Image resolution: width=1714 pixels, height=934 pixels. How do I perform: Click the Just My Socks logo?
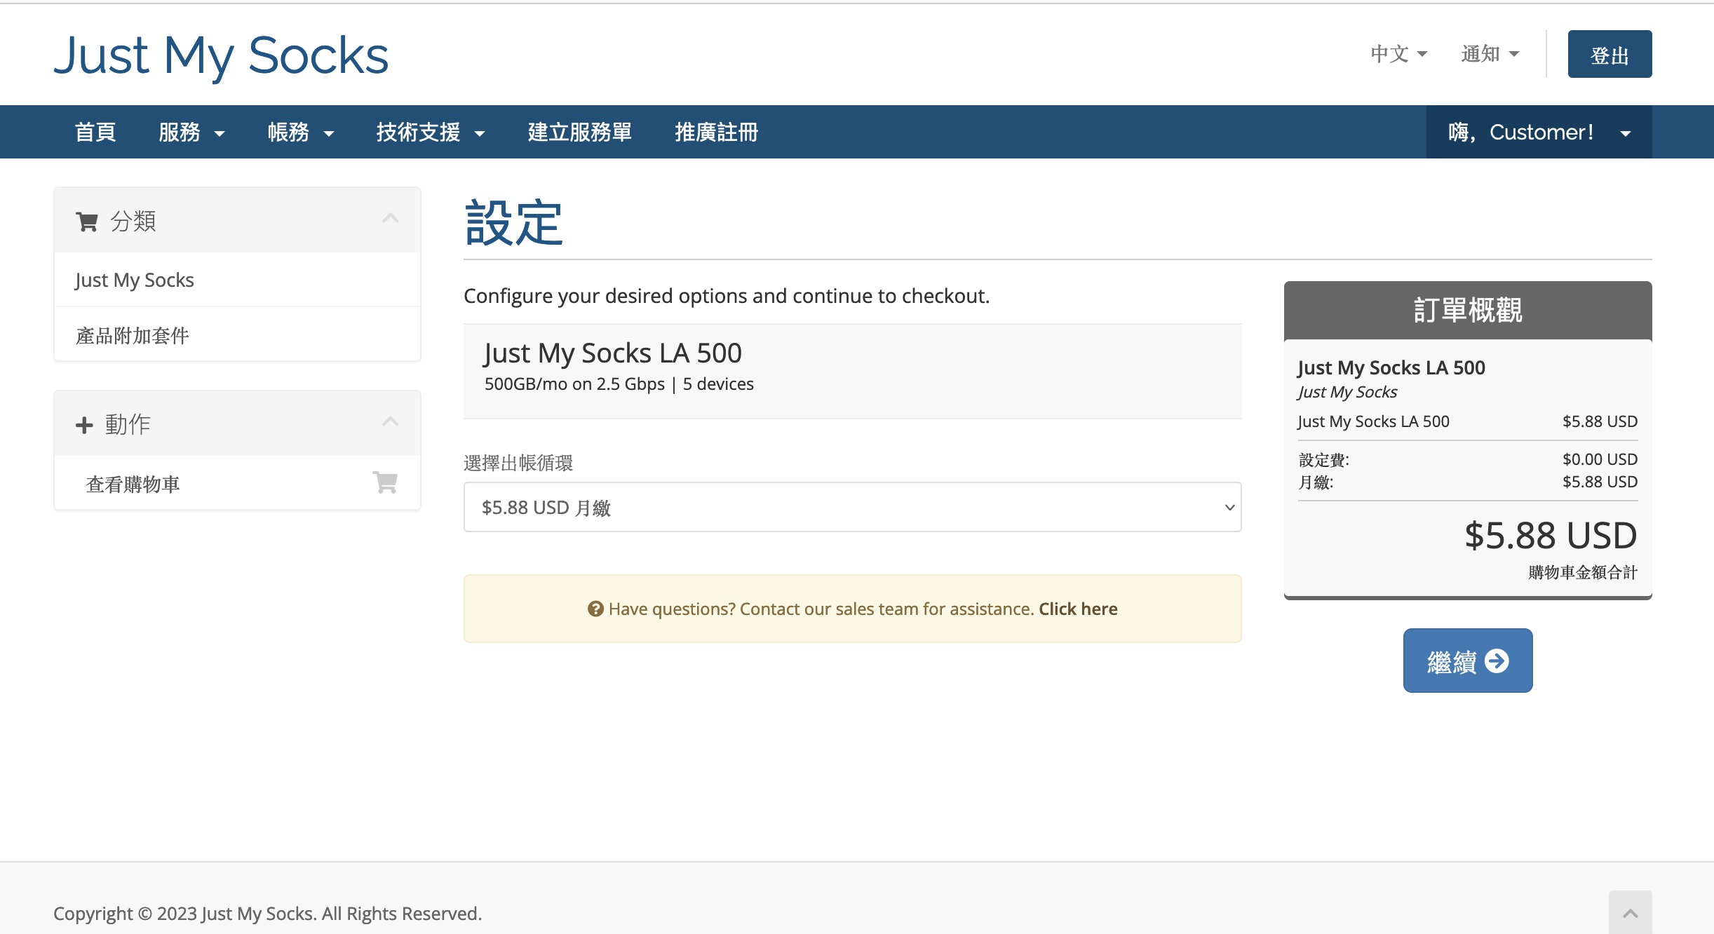(222, 55)
